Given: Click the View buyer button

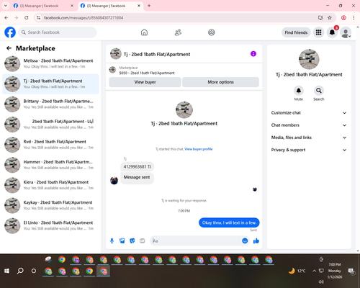Looking at the screenshot, I should click(145, 82).
